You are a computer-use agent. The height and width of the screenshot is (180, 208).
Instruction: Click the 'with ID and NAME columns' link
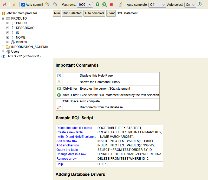tap(77, 137)
